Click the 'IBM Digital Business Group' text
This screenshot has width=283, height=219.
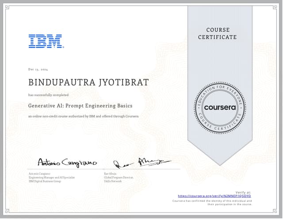(45, 181)
